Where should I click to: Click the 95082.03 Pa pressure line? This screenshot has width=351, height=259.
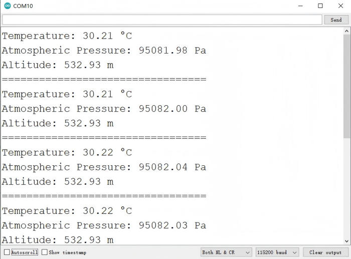[104, 225]
